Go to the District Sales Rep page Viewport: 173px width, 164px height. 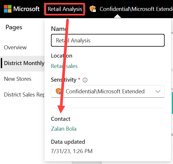[24, 95]
